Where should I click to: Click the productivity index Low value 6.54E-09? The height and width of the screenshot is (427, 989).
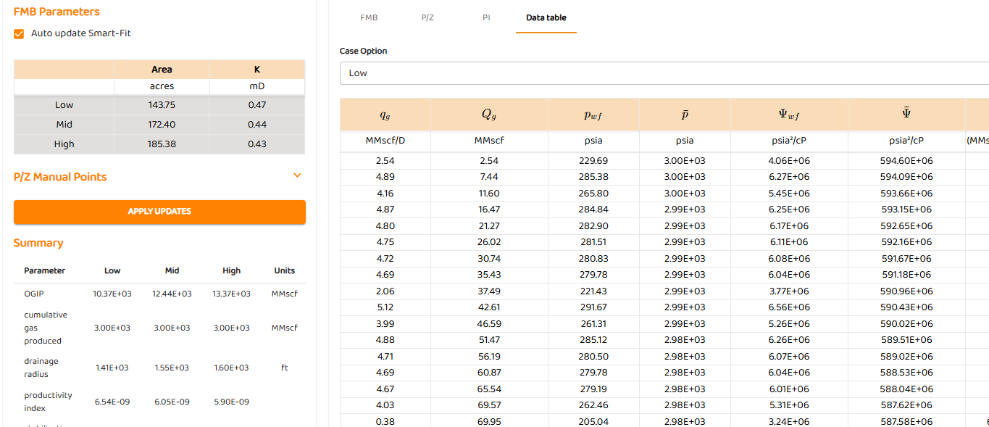pos(112,402)
